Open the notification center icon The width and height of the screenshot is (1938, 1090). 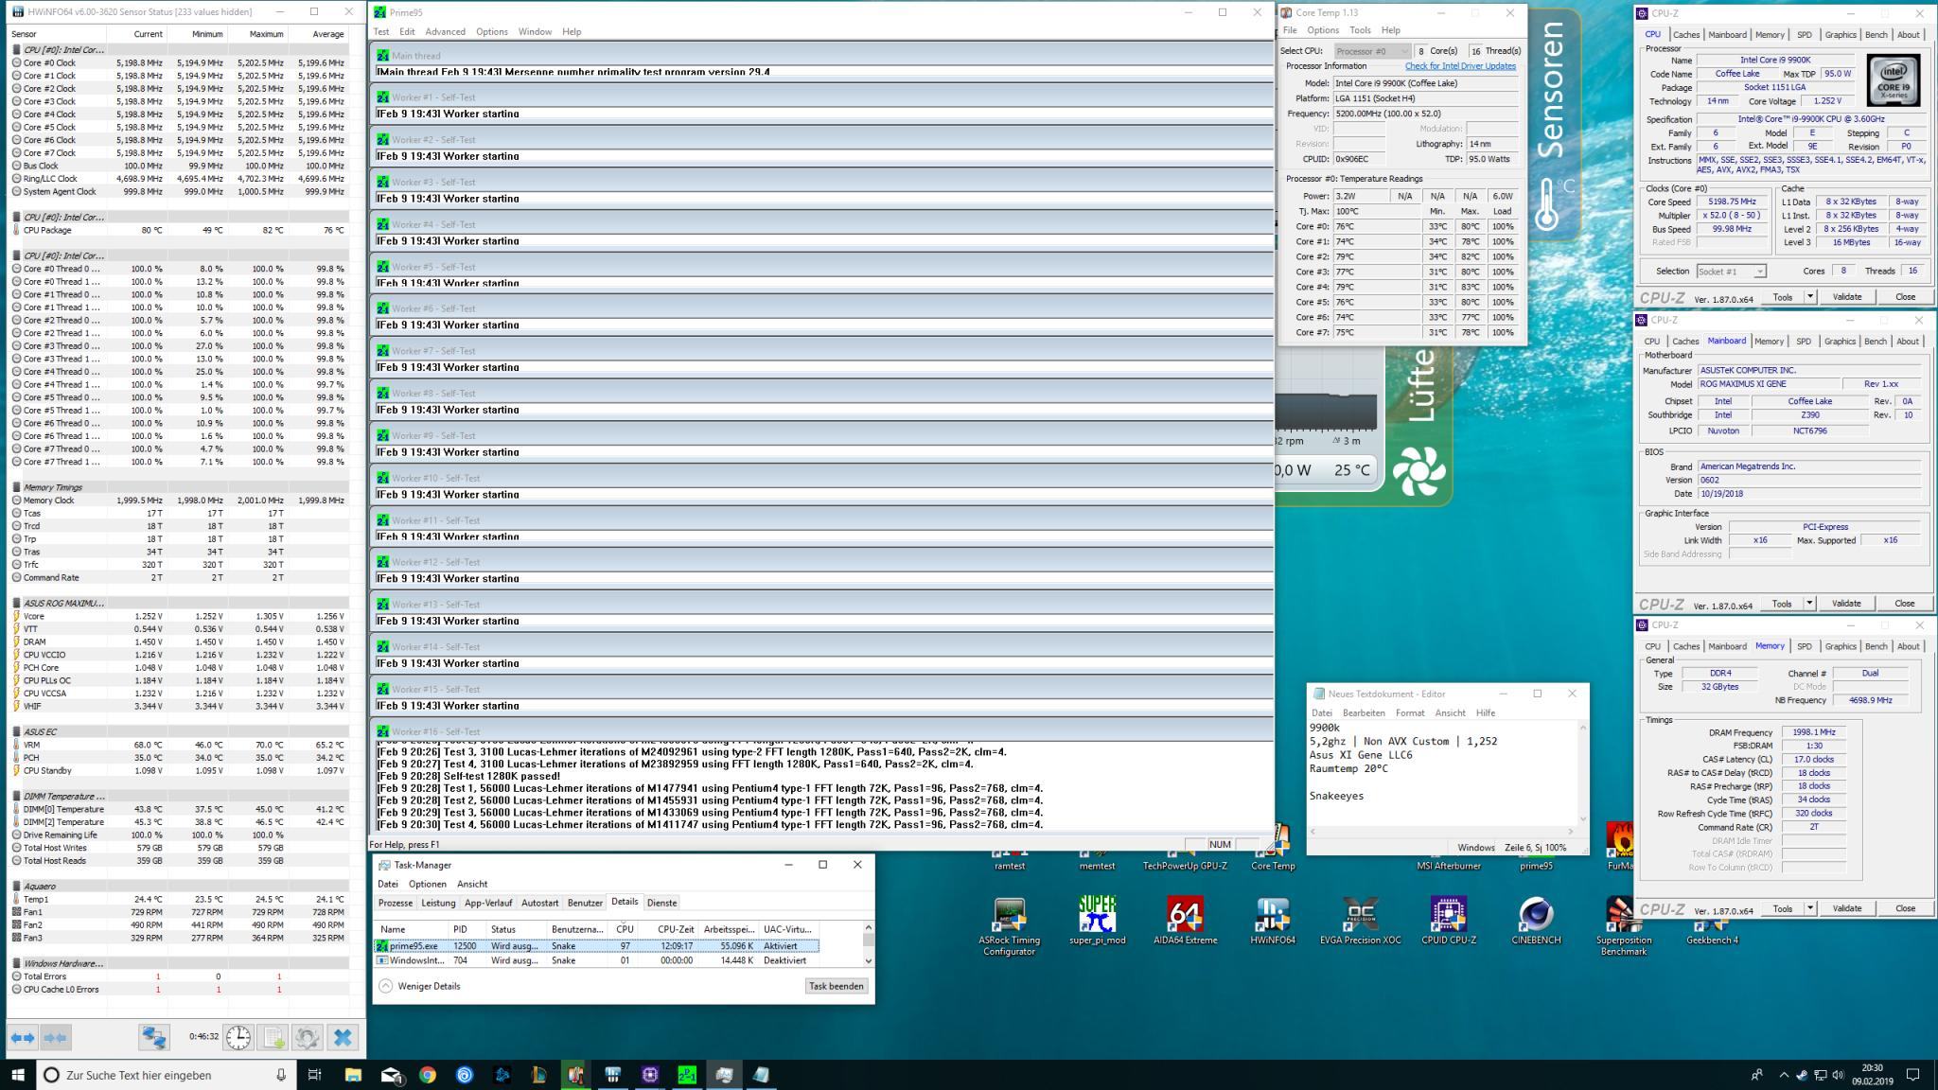pyautogui.click(x=1912, y=1075)
